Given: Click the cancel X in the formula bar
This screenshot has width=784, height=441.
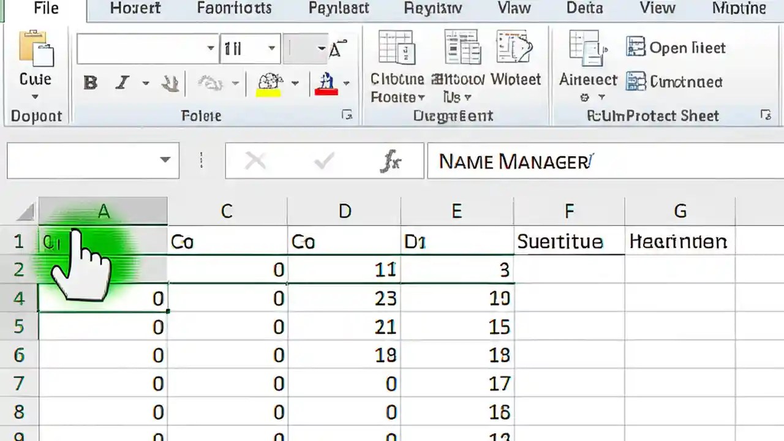Looking at the screenshot, I should 256,160.
